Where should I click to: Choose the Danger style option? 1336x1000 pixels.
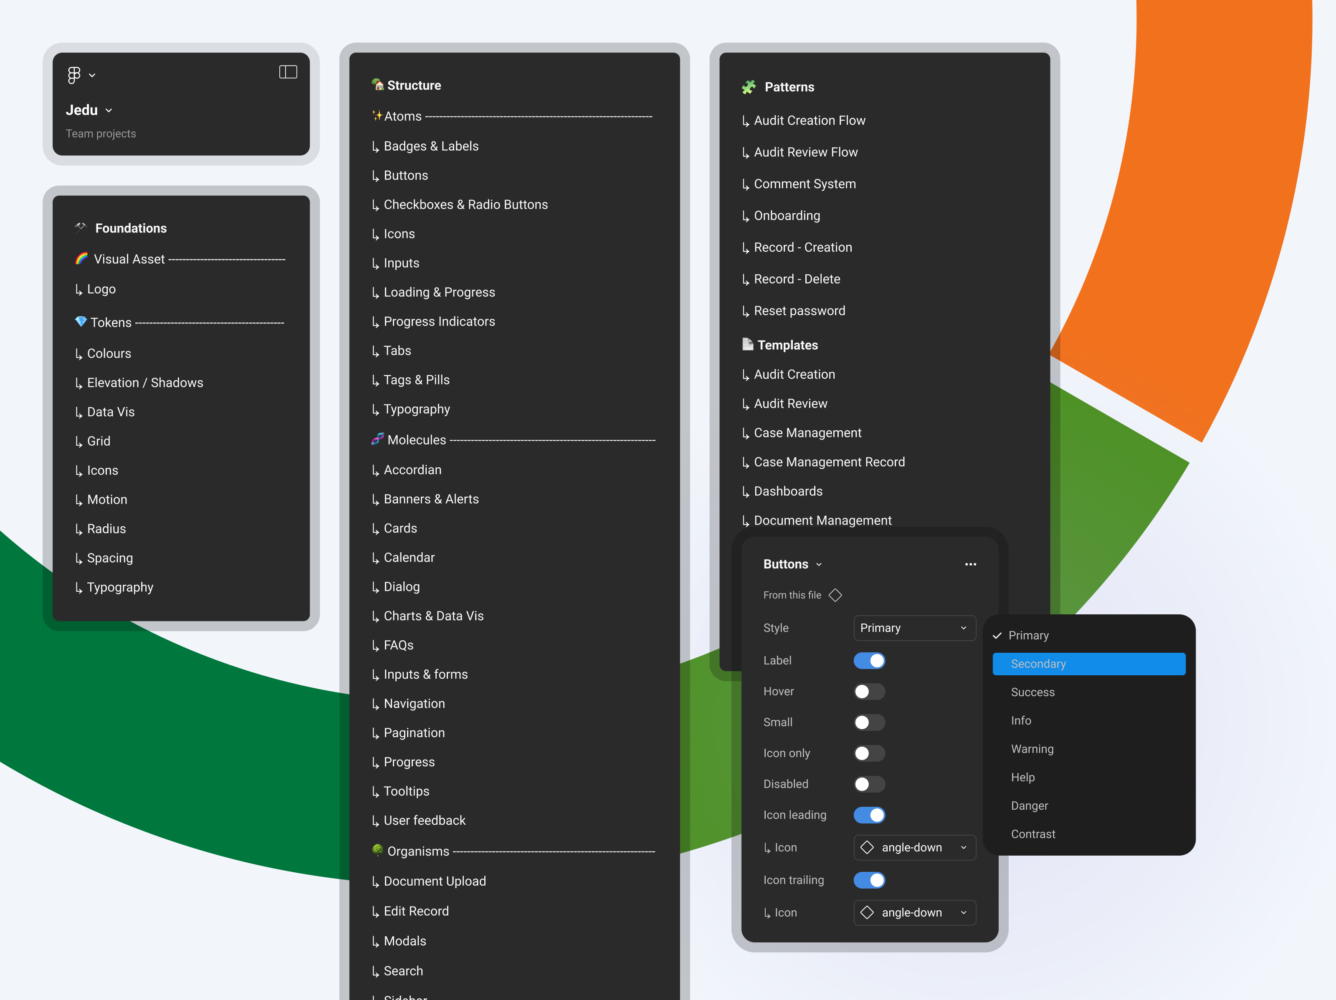(1029, 806)
